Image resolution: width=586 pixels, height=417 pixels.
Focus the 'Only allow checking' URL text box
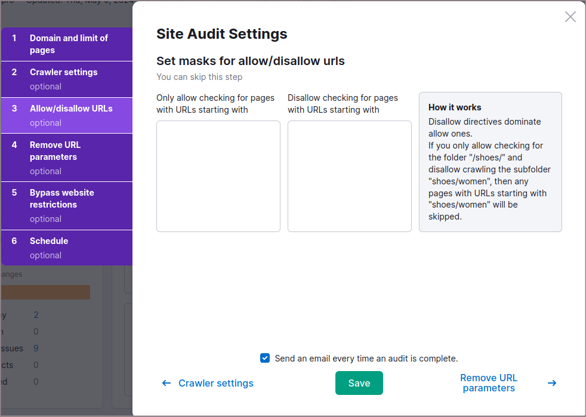(218, 176)
